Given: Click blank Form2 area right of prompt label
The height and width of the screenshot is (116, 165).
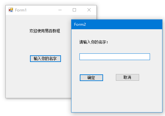Looking at the screenshot, I should [134, 42].
